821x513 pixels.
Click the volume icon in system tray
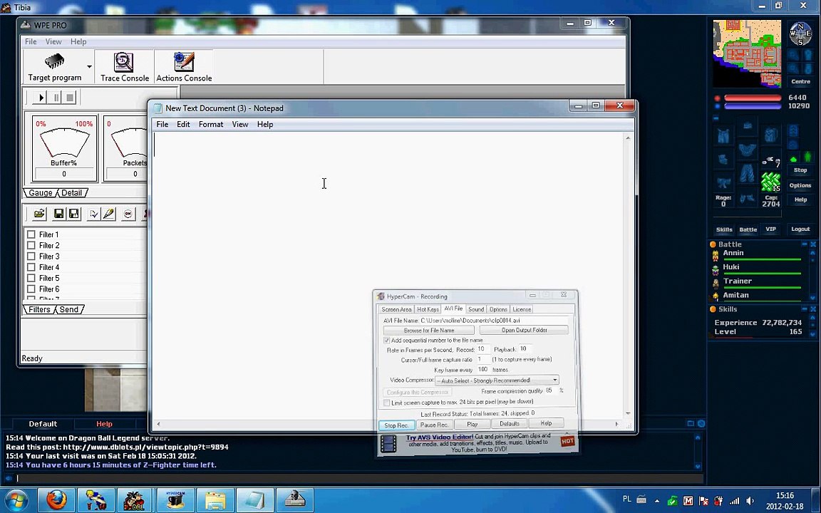749,501
